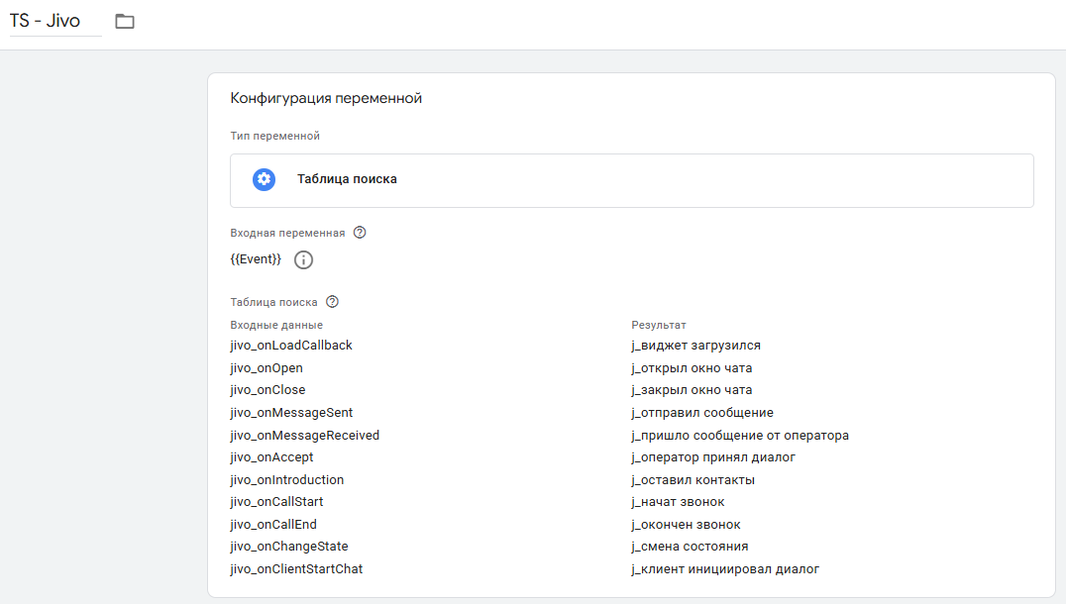1066x604 pixels.
Task: Click result j_виджет загрузился
Action: pyautogui.click(x=695, y=346)
